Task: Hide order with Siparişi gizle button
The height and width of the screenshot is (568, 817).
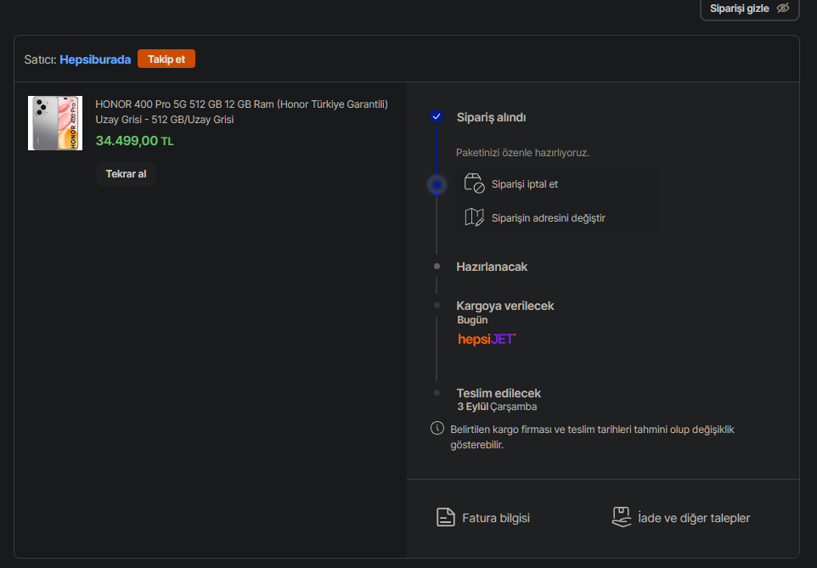Action: (x=739, y=8)
